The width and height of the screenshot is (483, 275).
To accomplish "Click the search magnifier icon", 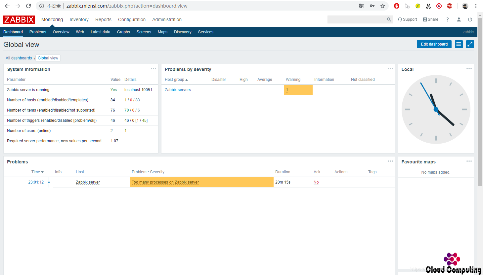I will (389, 19).
